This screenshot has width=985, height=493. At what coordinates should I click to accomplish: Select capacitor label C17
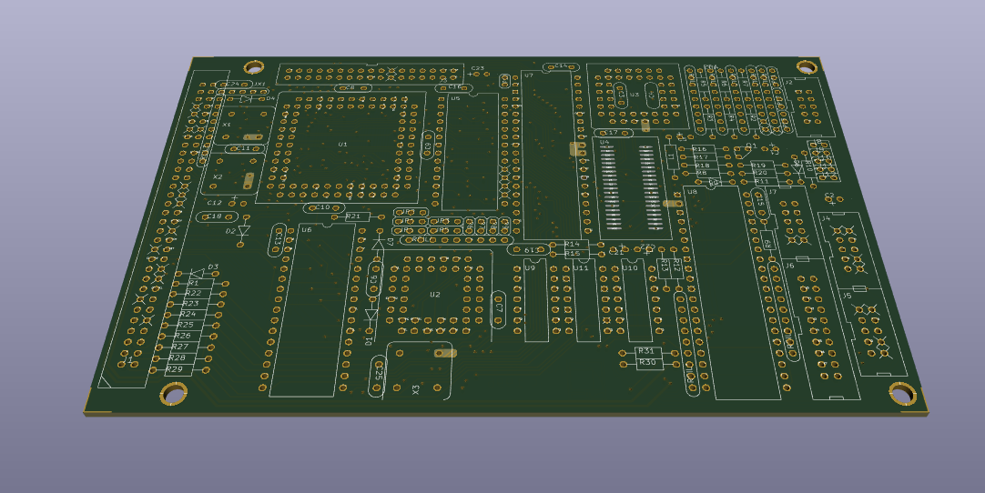[611, 133]
